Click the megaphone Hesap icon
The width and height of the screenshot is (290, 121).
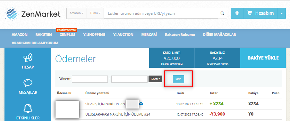(28, 58)
